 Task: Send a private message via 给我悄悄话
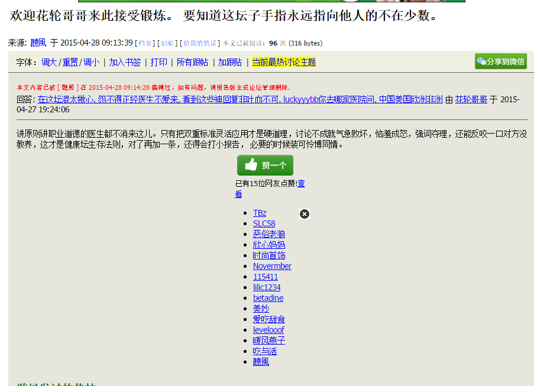coord(198,43)
